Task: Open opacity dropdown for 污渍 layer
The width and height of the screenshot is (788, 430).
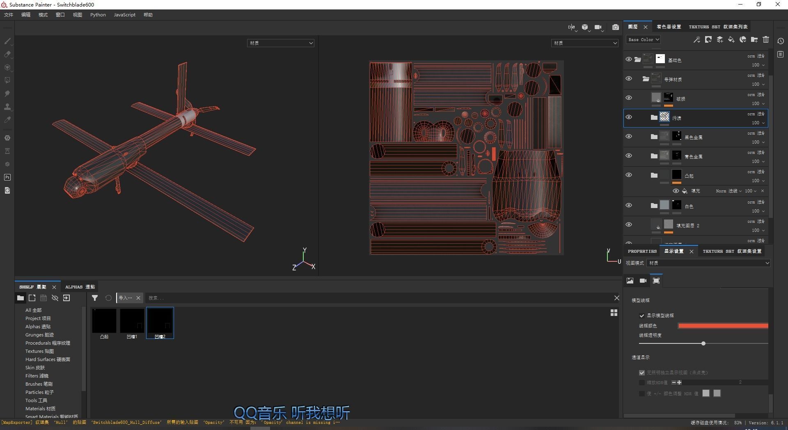Action: pos(758,123)
